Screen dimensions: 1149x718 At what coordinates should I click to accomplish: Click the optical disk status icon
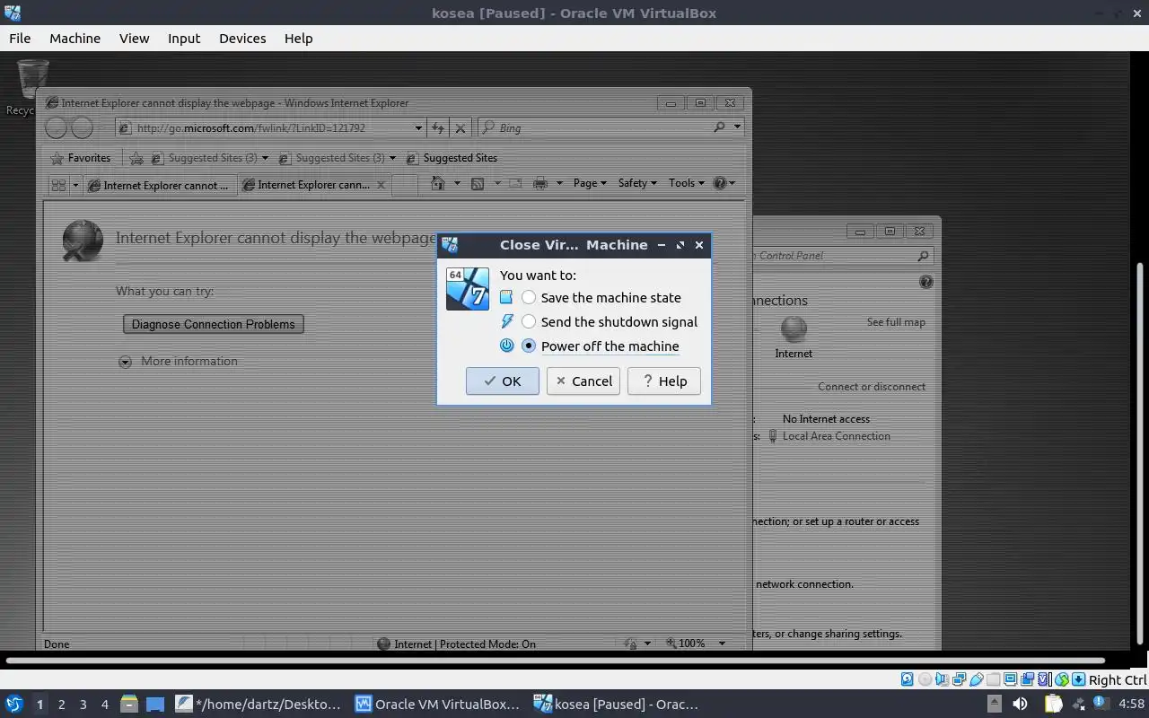point(925,679)
